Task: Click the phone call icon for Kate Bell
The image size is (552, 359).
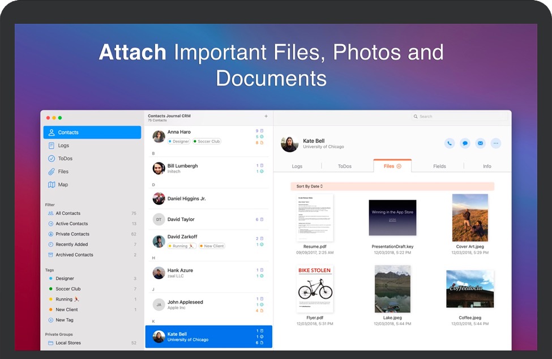Action: click(450, 143)
